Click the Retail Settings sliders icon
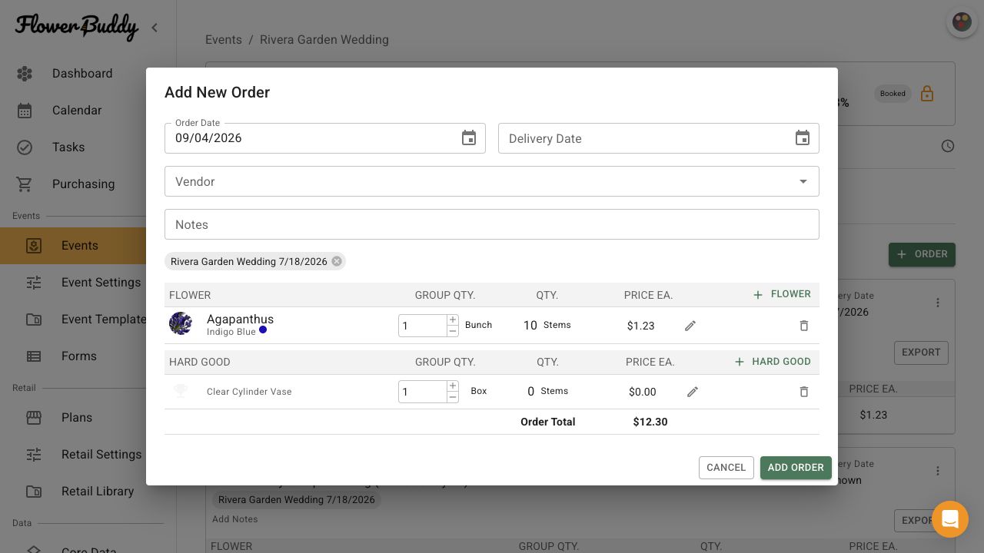This screenshot has height=553, width=984. click(34, 455)
